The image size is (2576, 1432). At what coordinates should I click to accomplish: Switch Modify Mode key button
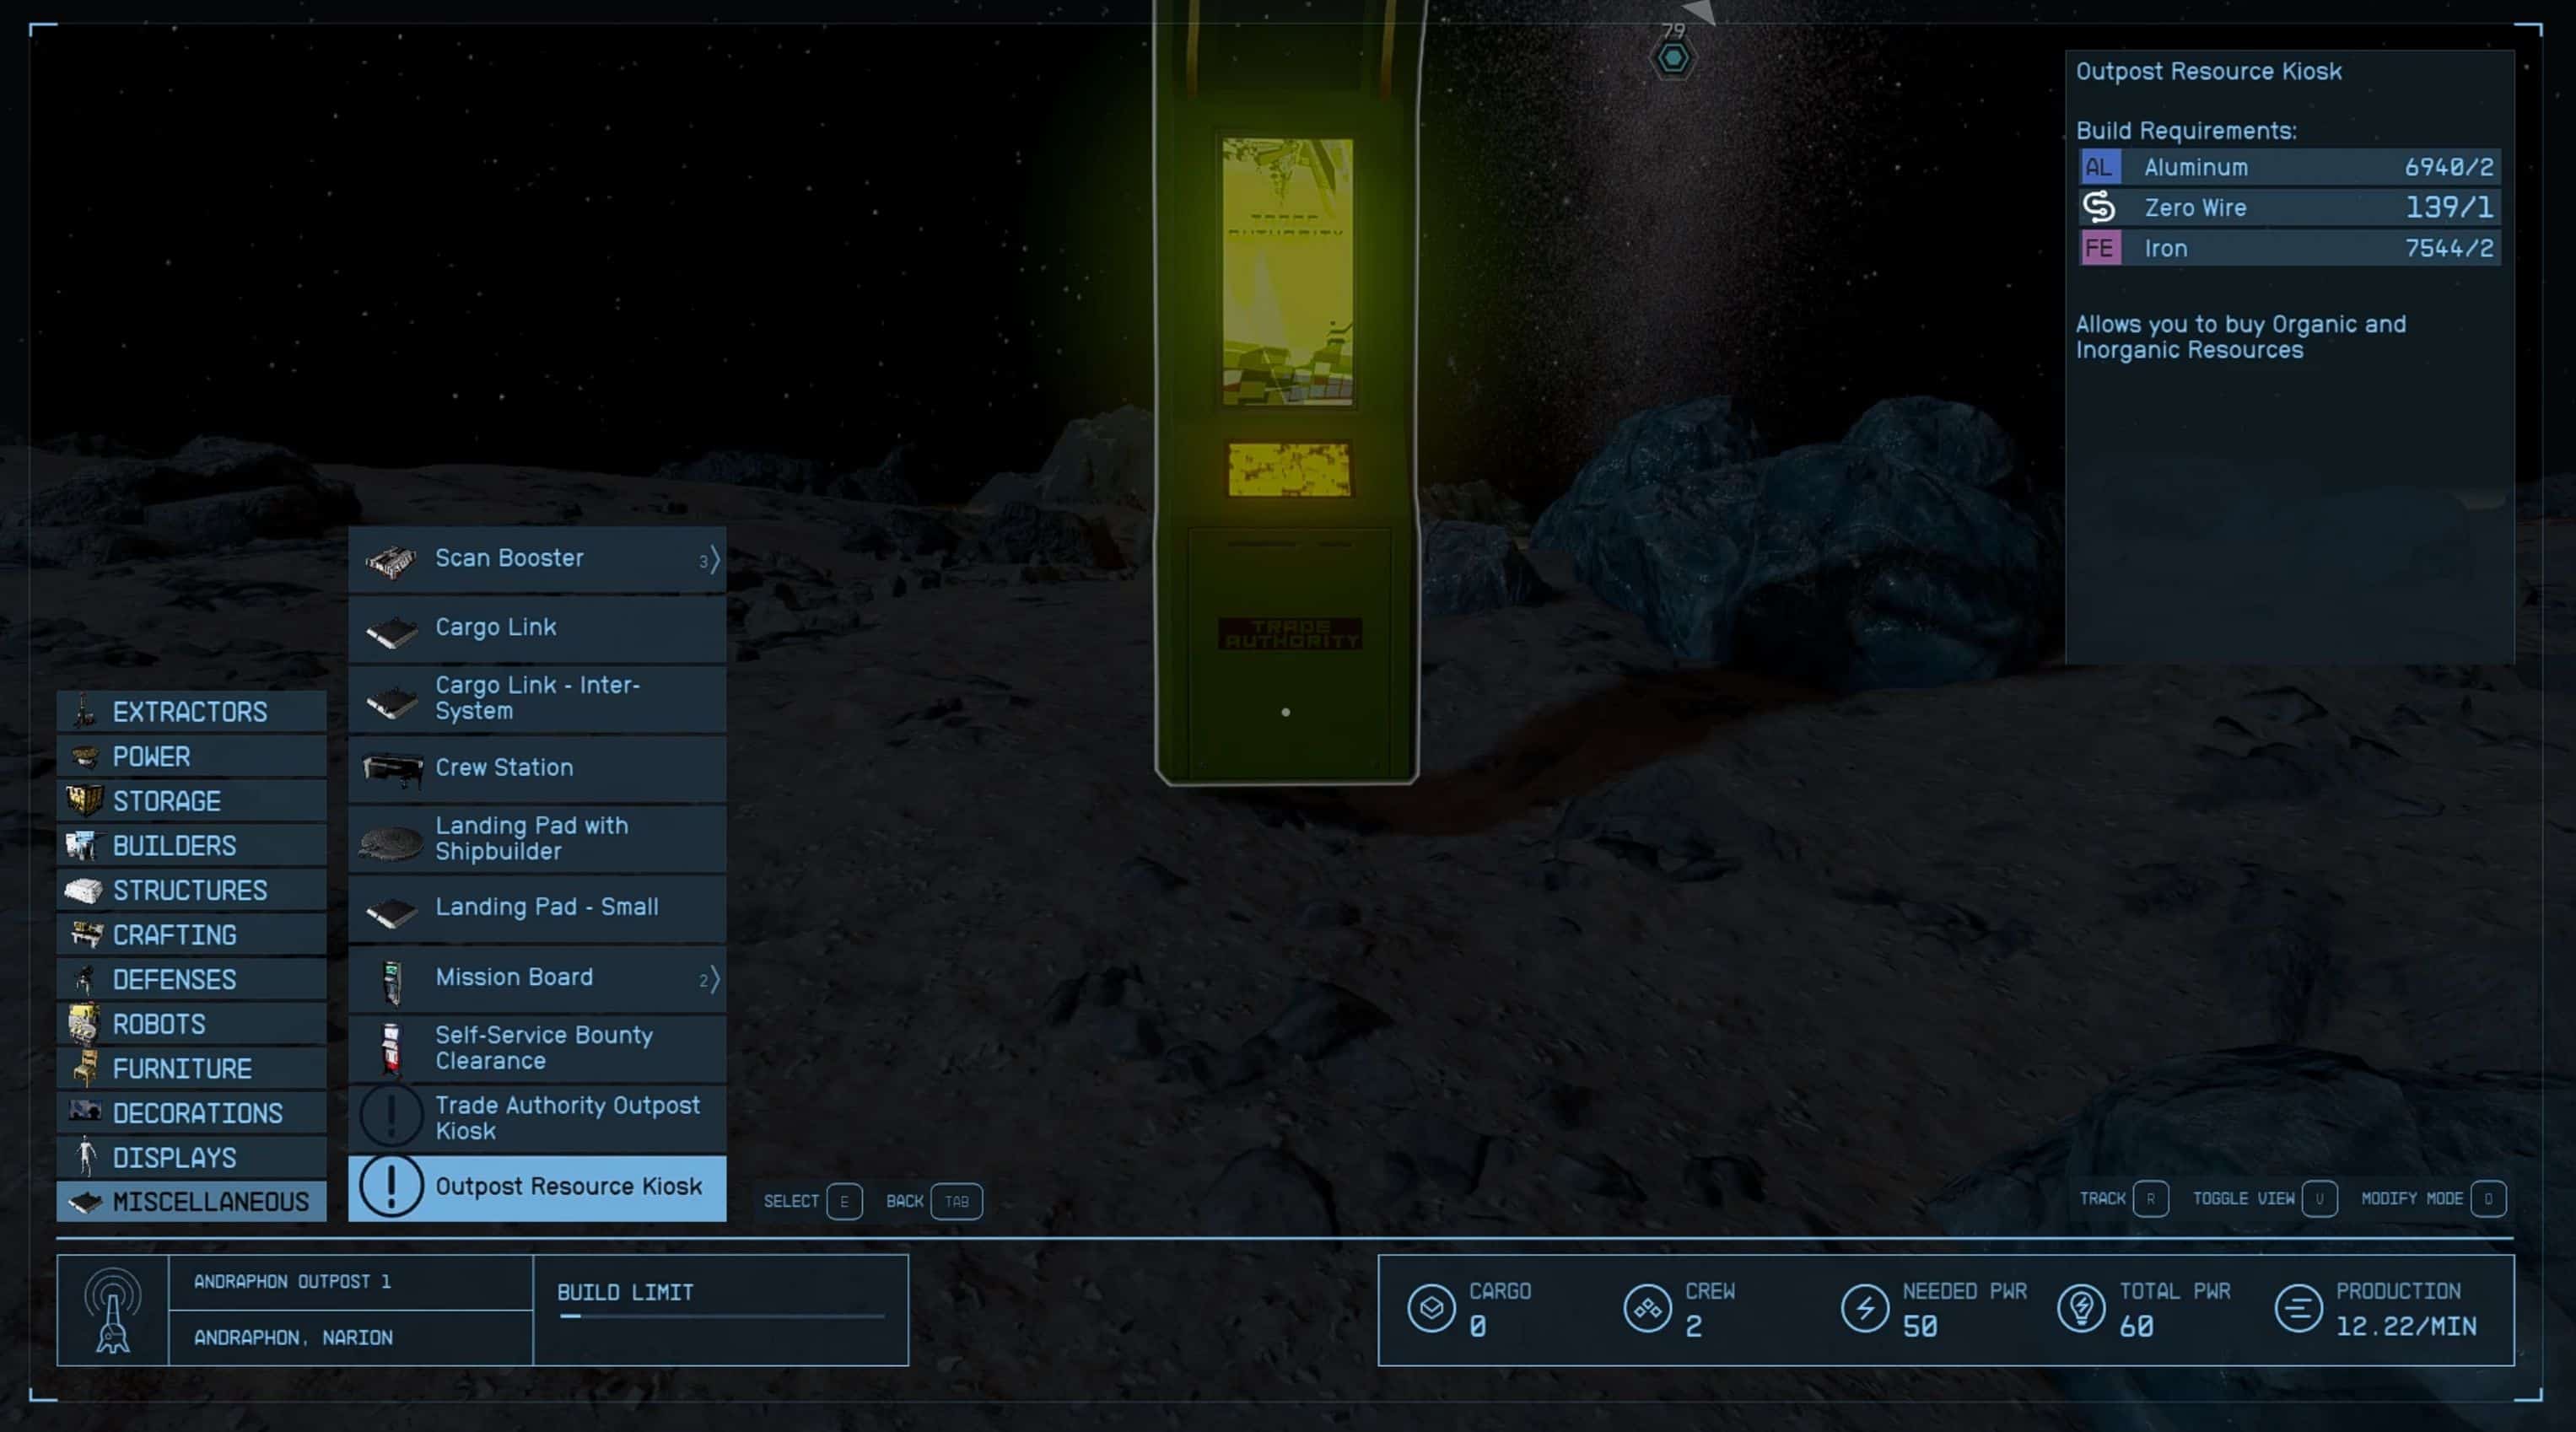2488,1199
